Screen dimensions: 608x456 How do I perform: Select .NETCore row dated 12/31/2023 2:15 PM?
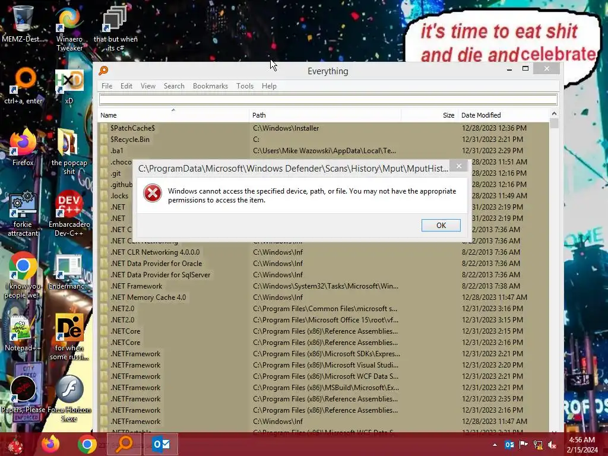click(x=324, y=331)
